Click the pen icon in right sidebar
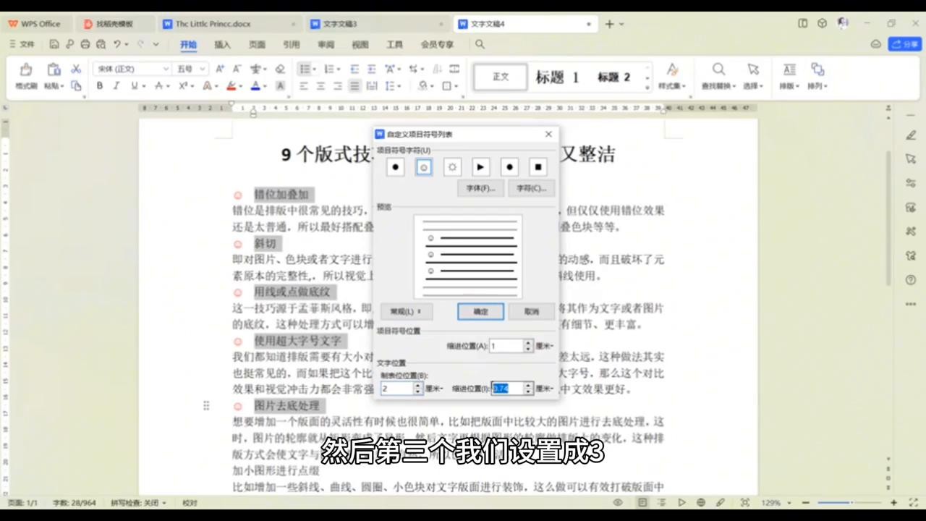Screen dimensions: 926x521 click(x=911, y=135)
